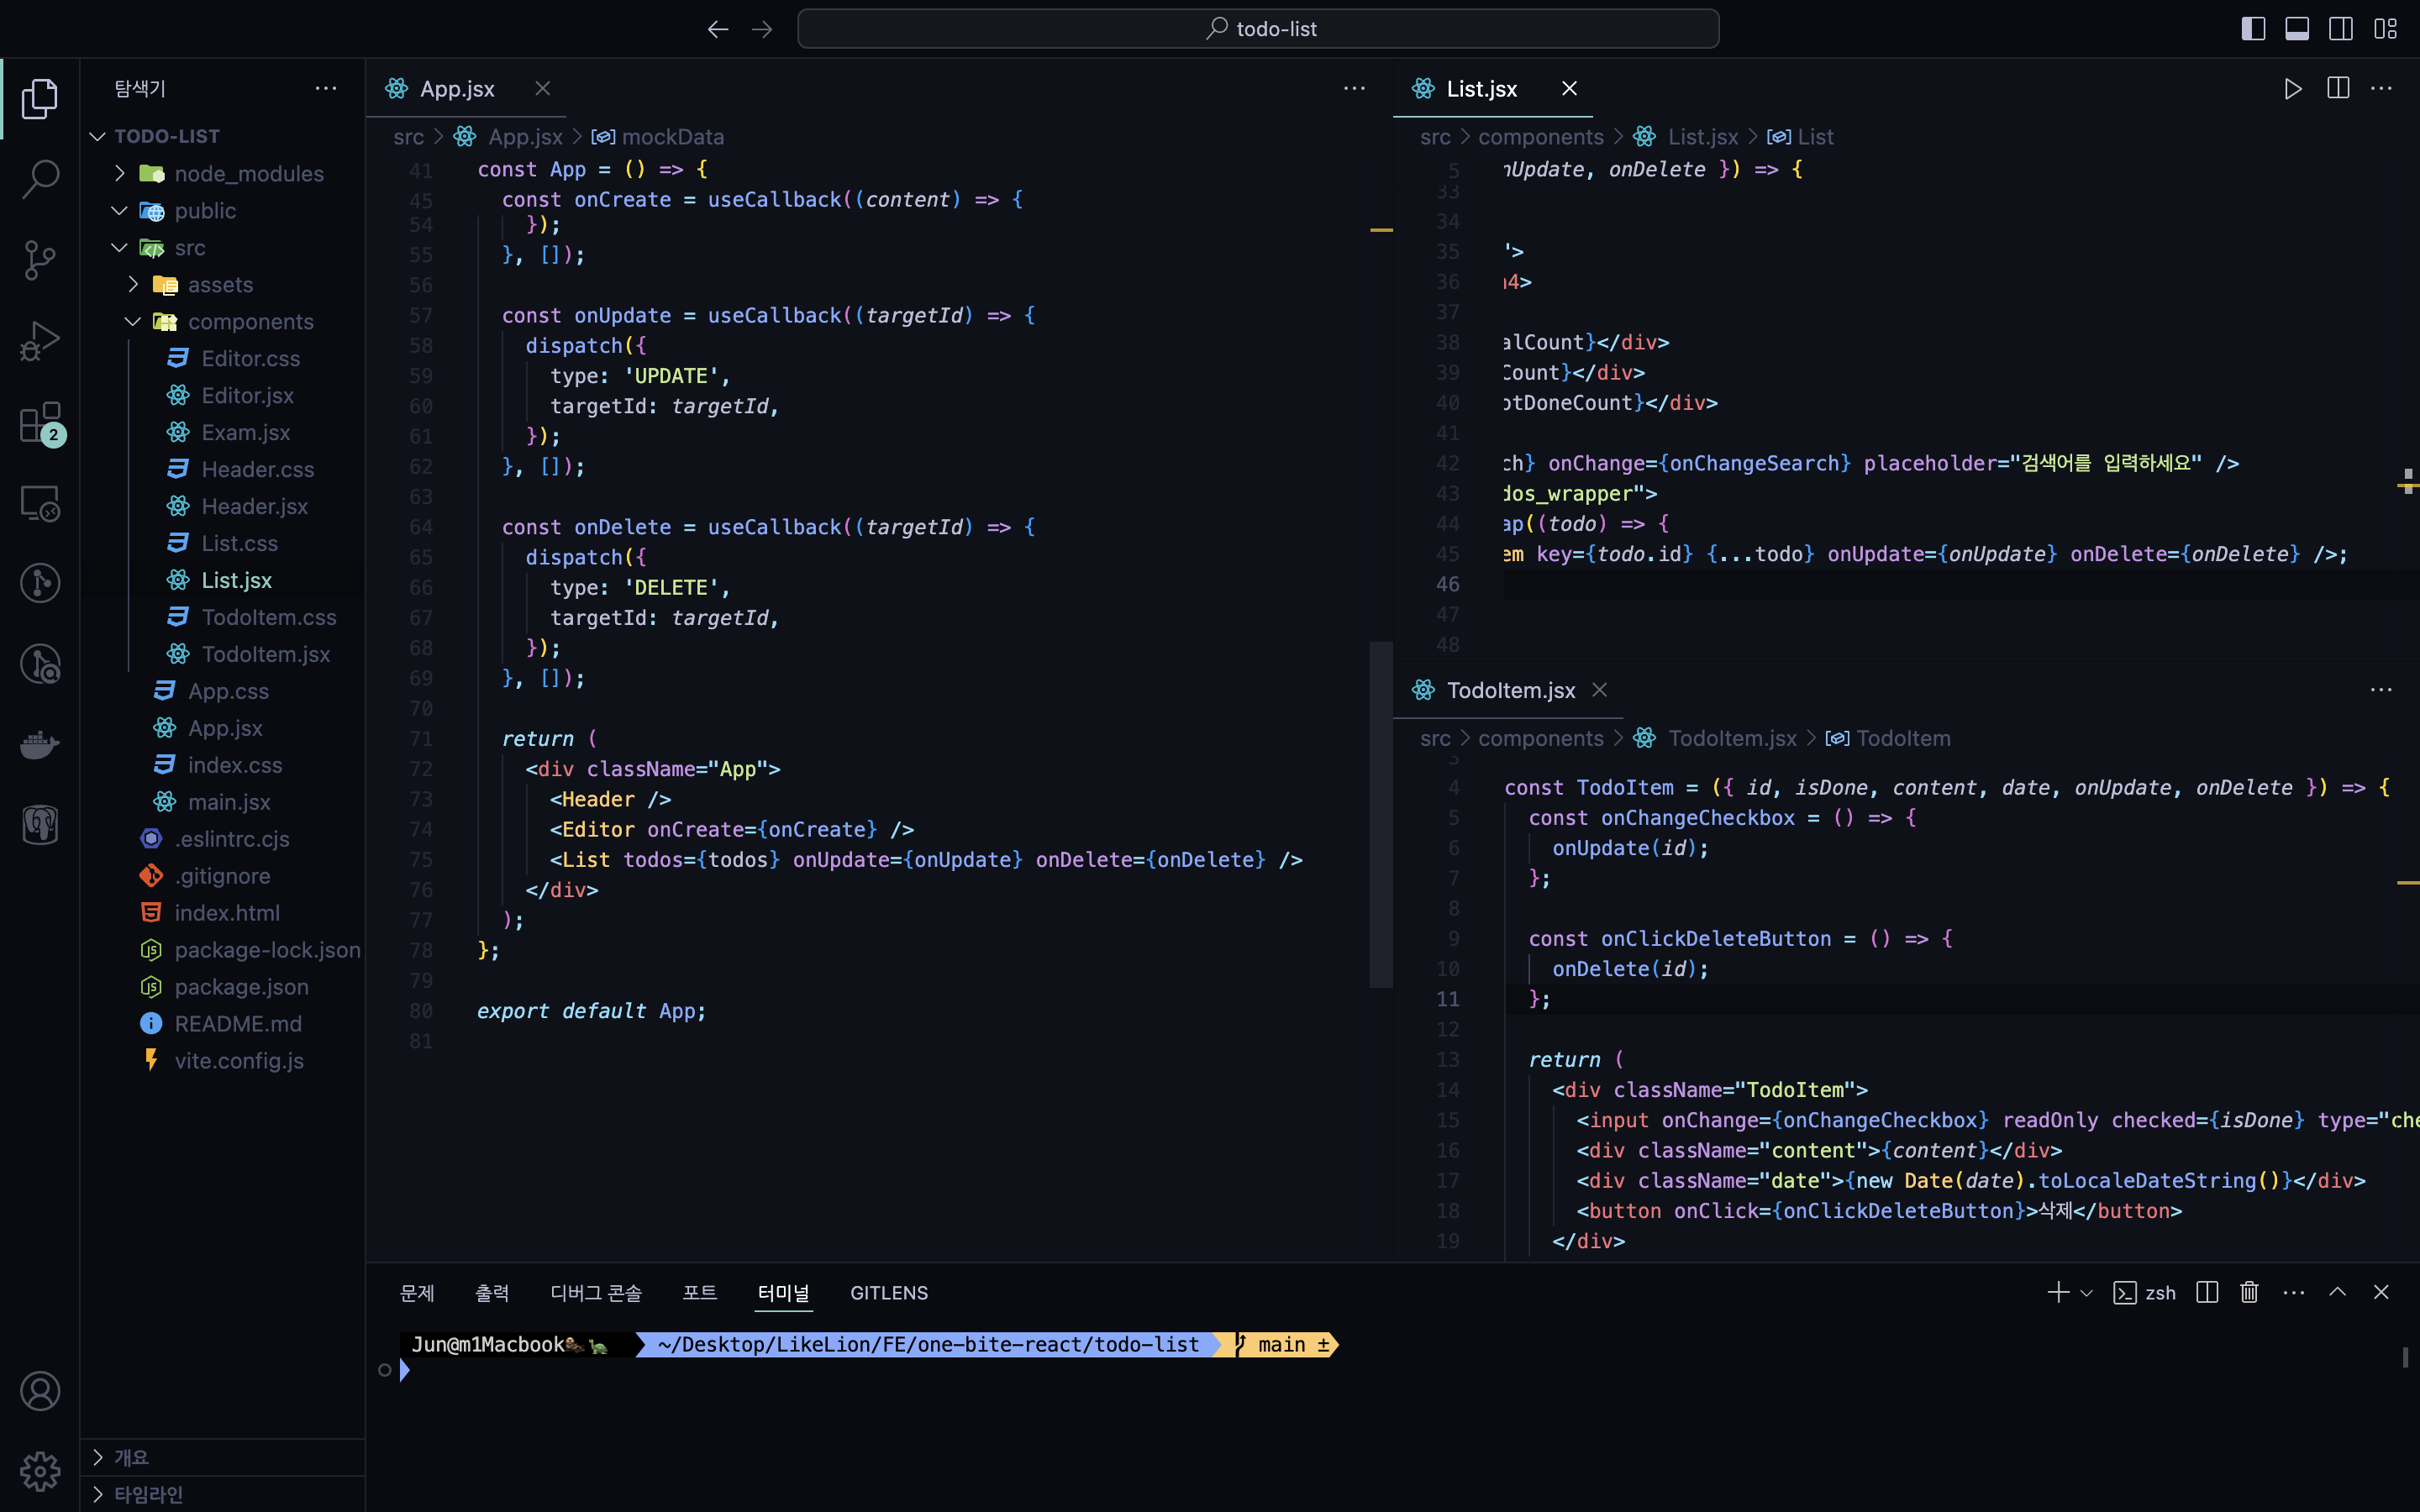
Task: Toggle the secondary side bar visibility
Action: tap(2341, 29)
